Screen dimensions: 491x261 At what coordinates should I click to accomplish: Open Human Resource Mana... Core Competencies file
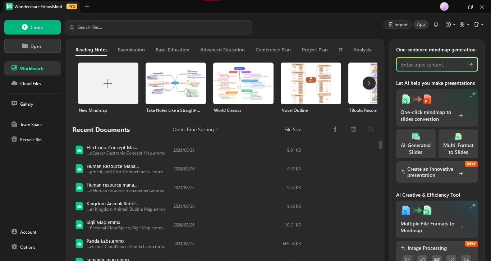pos(224,169)
